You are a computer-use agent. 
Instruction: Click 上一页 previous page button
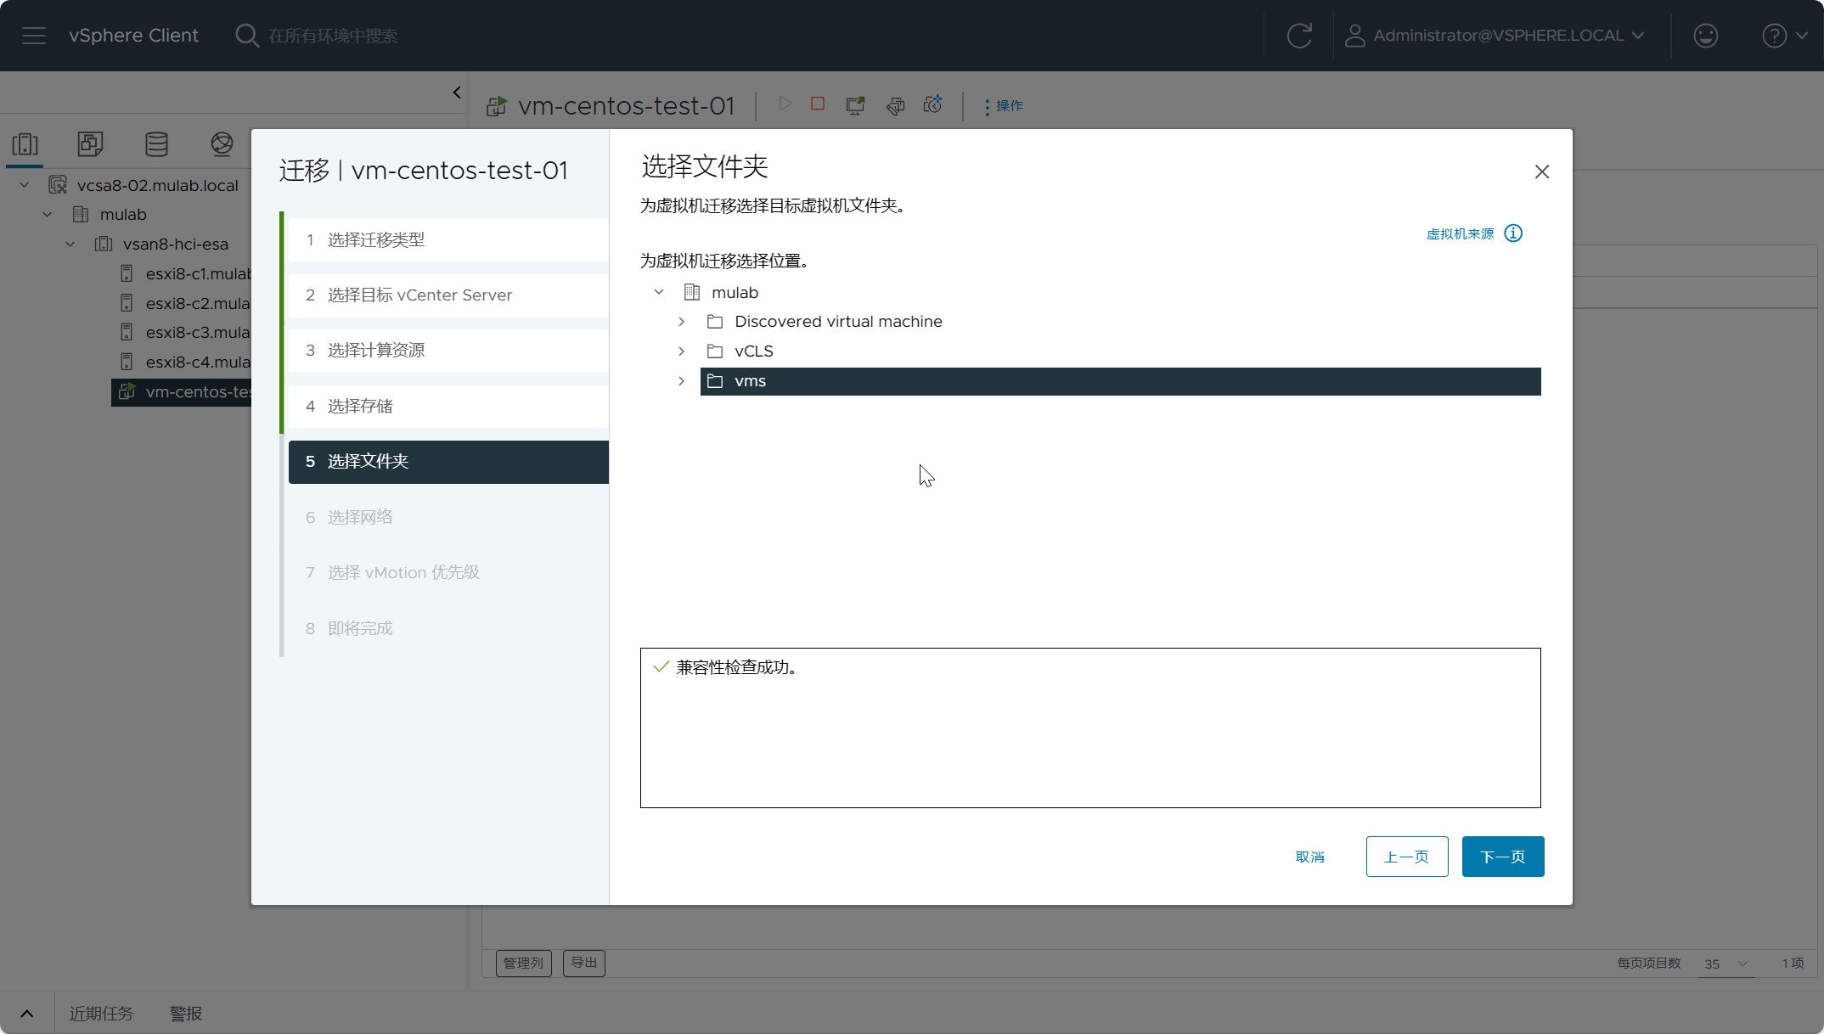[1407, 857]
